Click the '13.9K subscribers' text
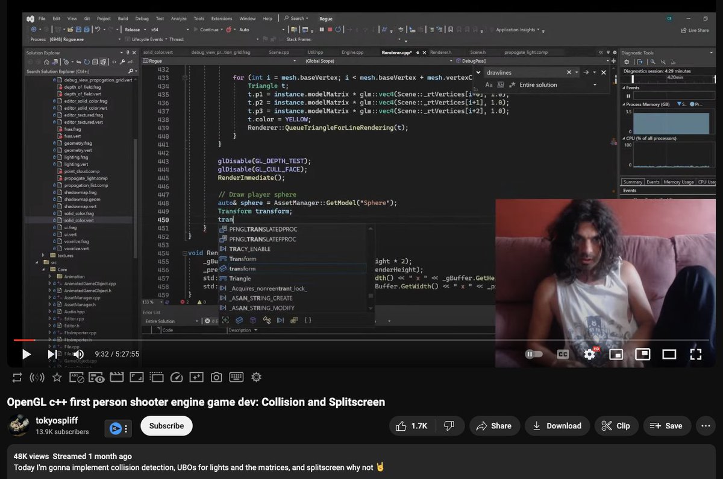Image resolution: width=723 pixels, height=479 pixels. [x=62, y=432]
